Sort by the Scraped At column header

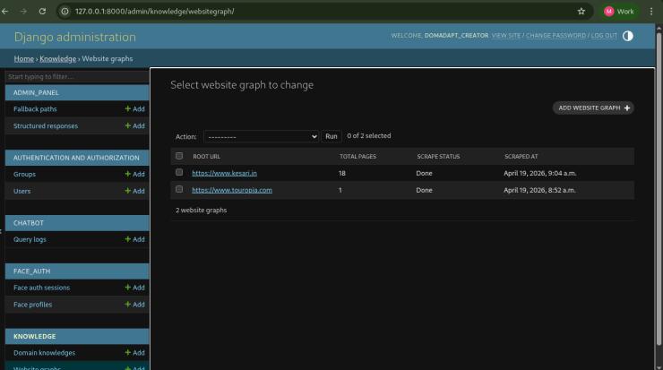(521, 157)
